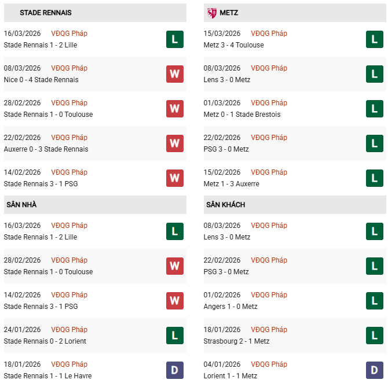Click the date 04/01/2026 in away list
This screenshot has width=388, height=387.
[x=222, y=364]
